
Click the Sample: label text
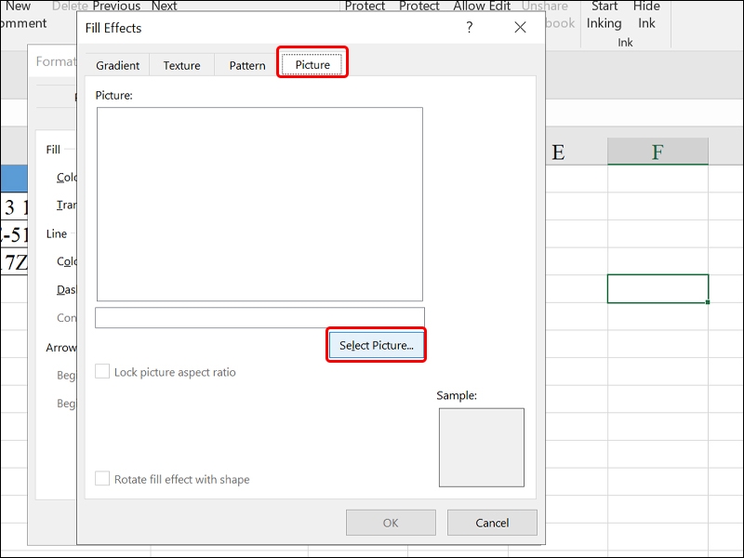pyautogui.click(x=457, y=395)
